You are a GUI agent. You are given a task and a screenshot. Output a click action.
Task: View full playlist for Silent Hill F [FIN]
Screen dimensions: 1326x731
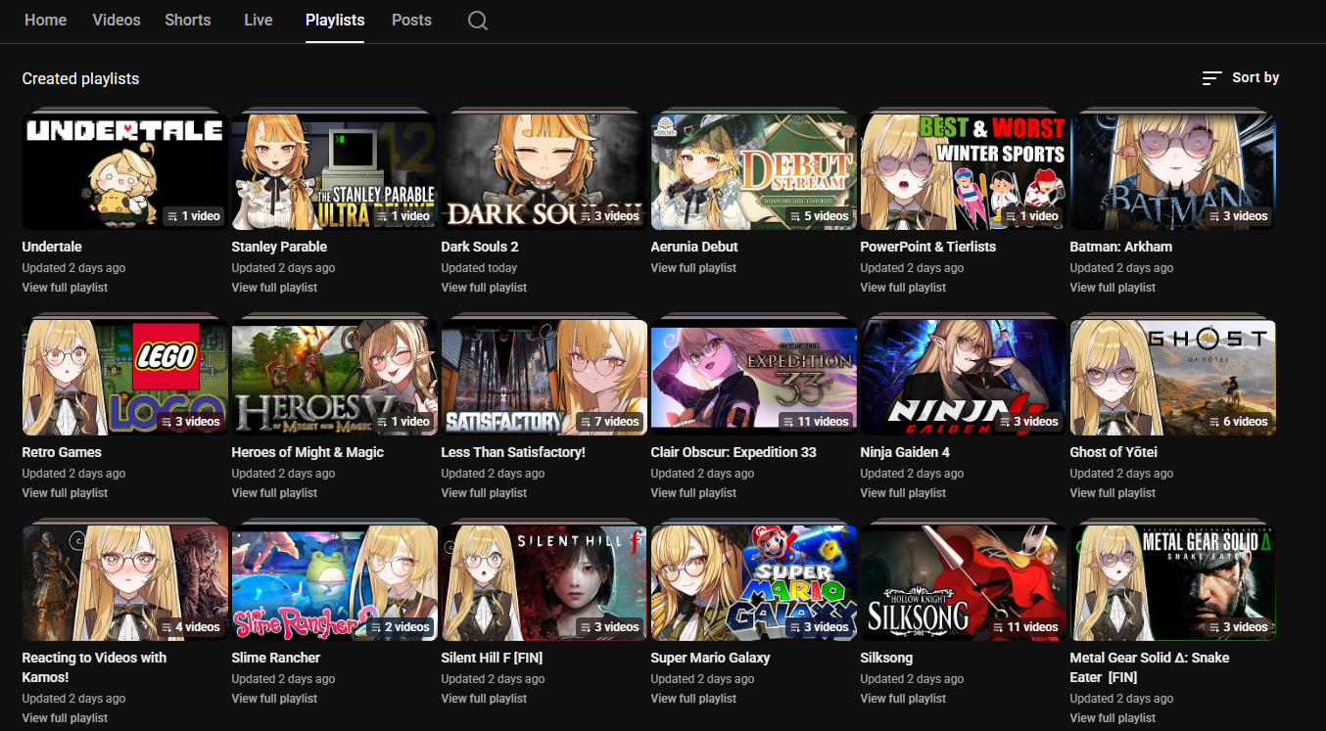tap(484, 699)
